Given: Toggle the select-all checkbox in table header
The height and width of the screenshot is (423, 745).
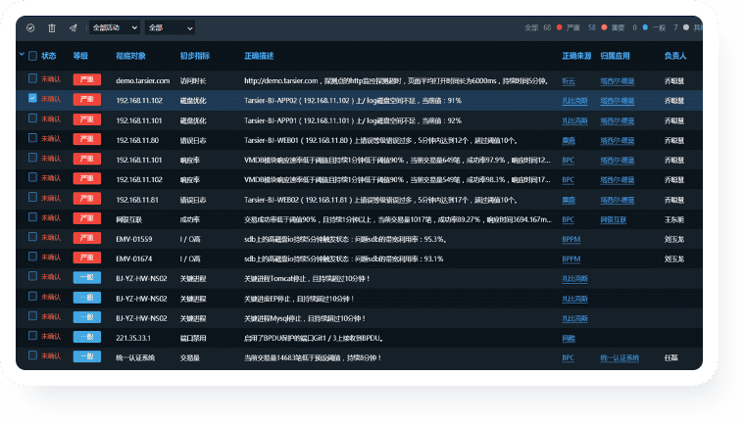Looking at the screenshot, I should tap(32, 56).
